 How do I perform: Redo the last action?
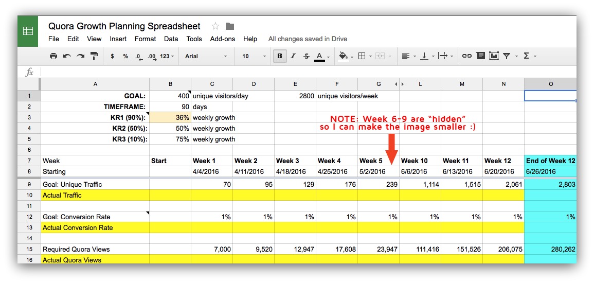[80, 56]
